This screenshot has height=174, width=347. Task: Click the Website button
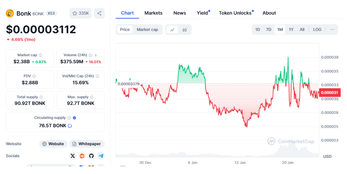tap(53, 144)
